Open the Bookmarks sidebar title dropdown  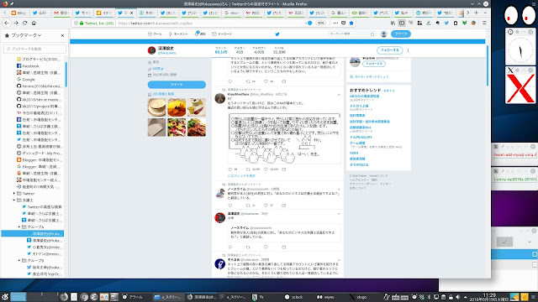click(x=26, y=35)
